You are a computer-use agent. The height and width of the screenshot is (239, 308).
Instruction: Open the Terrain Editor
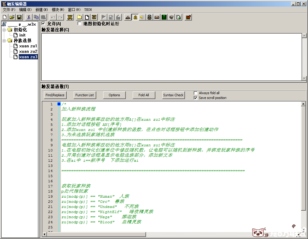point(128,17)
